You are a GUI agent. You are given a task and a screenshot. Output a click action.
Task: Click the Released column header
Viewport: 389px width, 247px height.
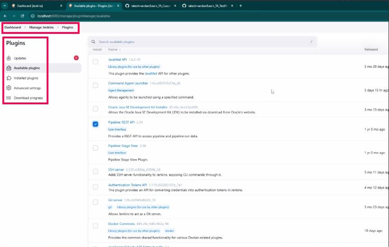pyautogui.click(x=371, y=49)
